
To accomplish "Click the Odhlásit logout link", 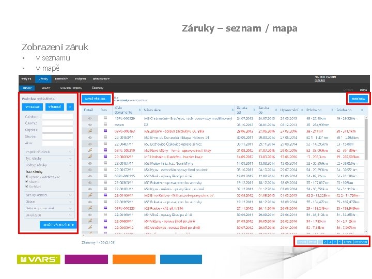I will [320, 80].
